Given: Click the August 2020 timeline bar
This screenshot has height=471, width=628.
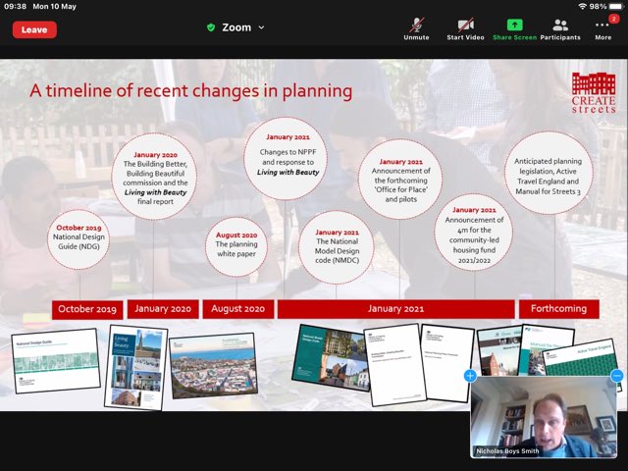Looking at the screenshot, I should (x=237, y=309).
